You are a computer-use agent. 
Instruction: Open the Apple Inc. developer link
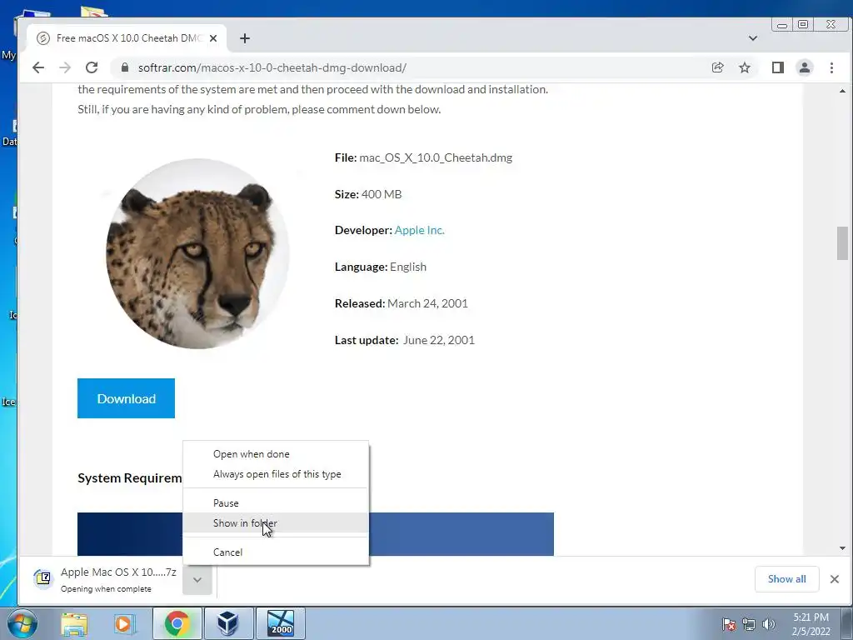coord(420,230)
